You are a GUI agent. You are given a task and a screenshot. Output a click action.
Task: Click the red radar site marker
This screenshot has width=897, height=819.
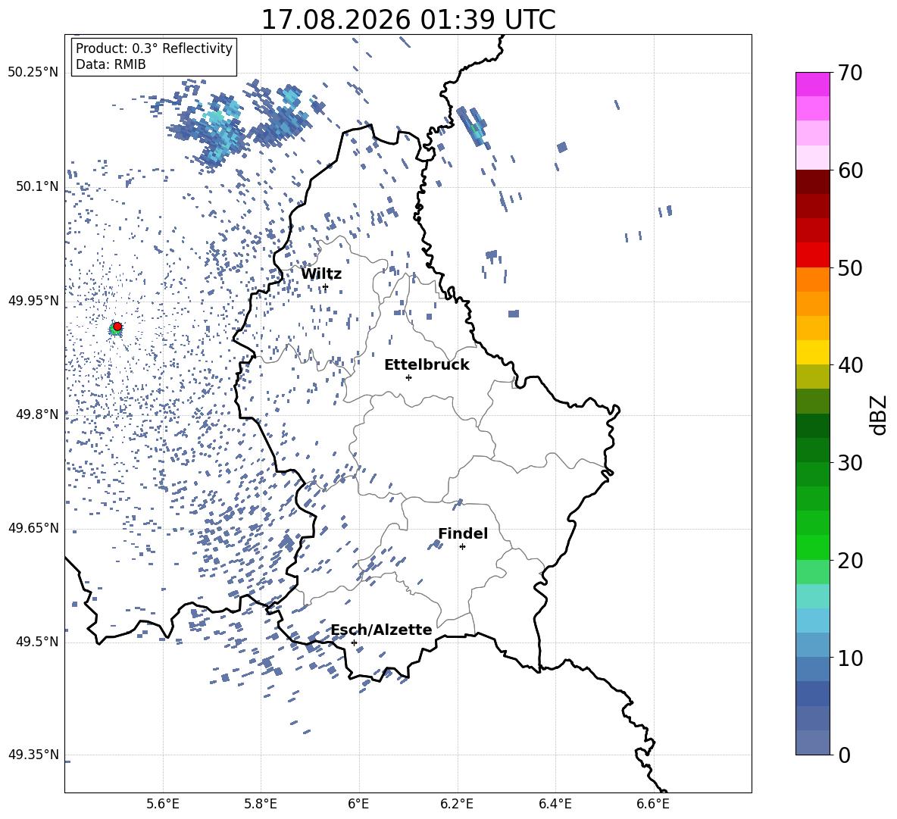point(117,327)
